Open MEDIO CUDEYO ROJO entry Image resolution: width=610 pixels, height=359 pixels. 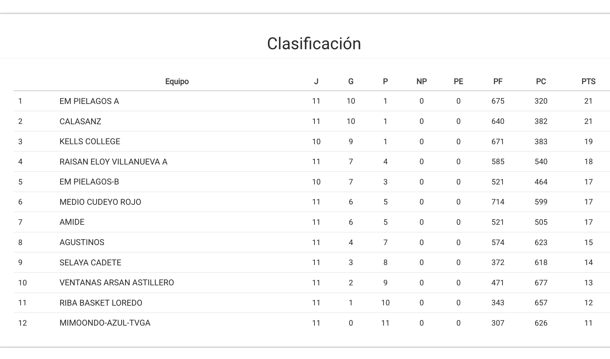click(x=100, y=202)
